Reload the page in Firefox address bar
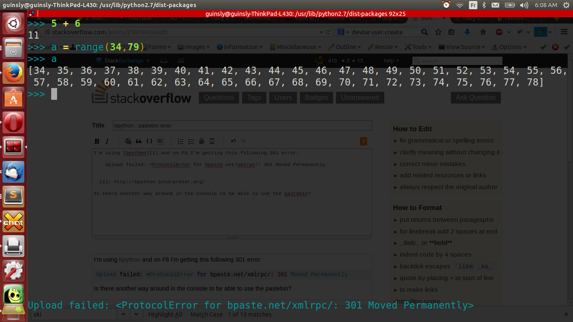Screen dimensions: 573x322 [328, 32]
